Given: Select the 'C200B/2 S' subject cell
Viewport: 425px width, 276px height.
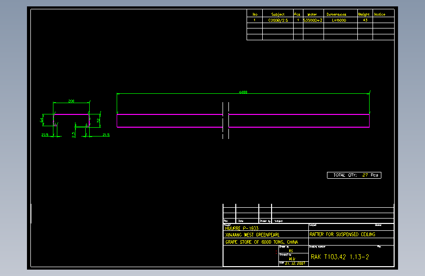Looking at the screenshot, I should [x=278, y=20].
